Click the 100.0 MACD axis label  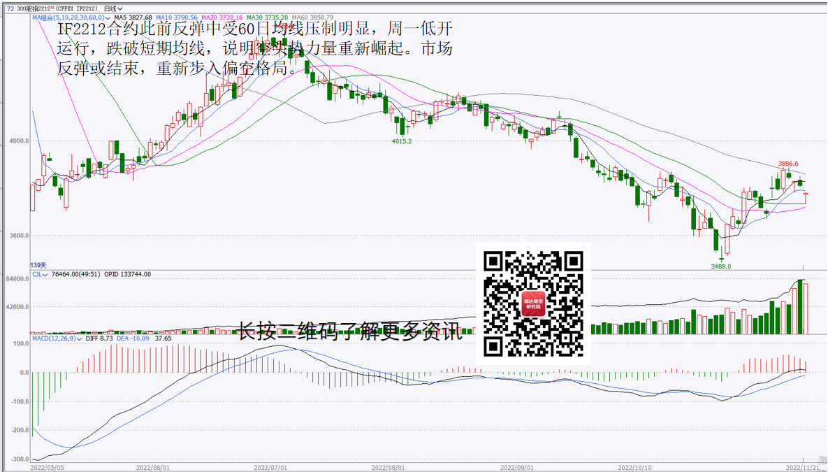pyautogui.click(x=21, y=343)
